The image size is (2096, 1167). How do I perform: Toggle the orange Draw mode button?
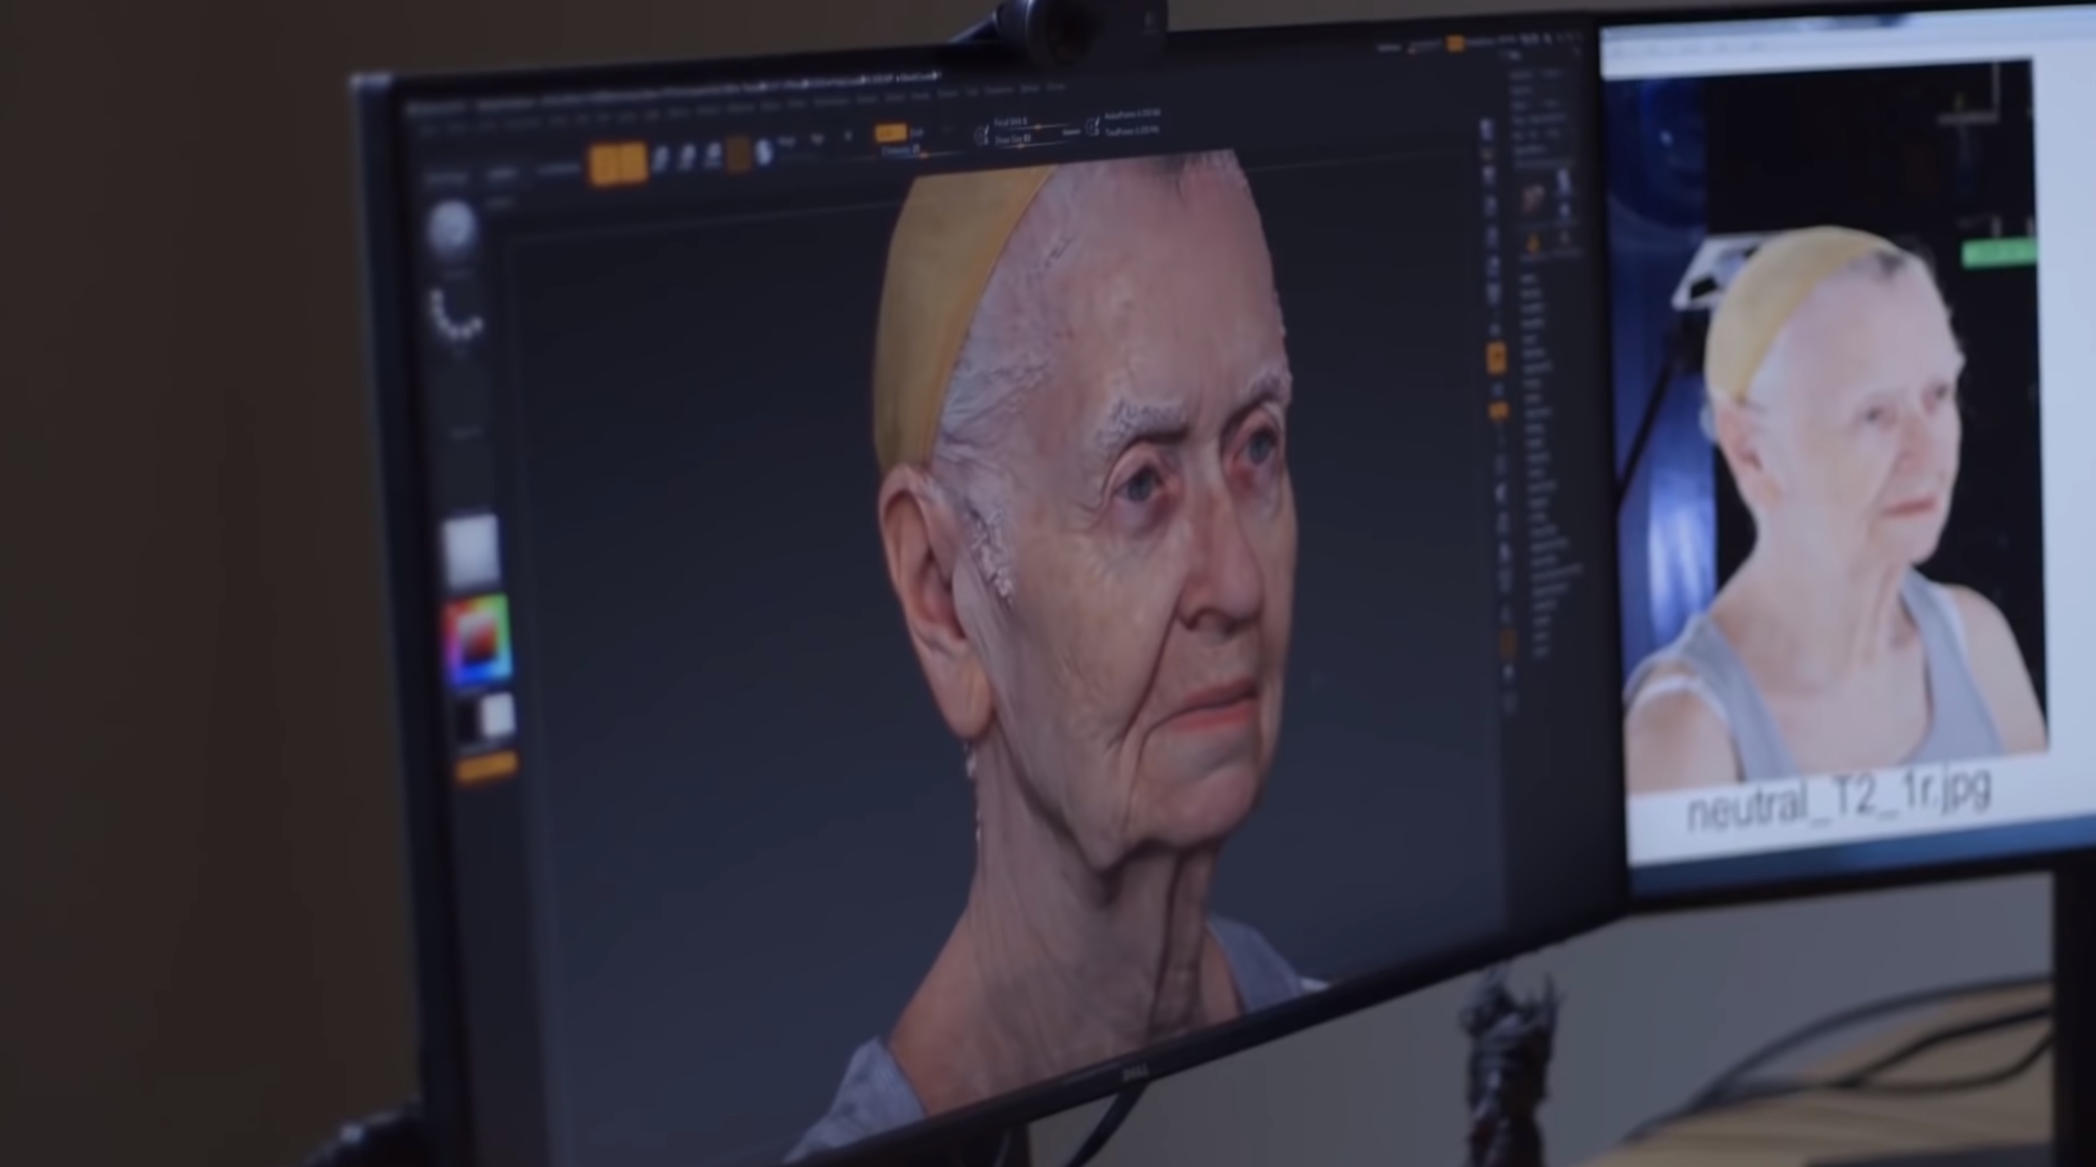(633, 163)
